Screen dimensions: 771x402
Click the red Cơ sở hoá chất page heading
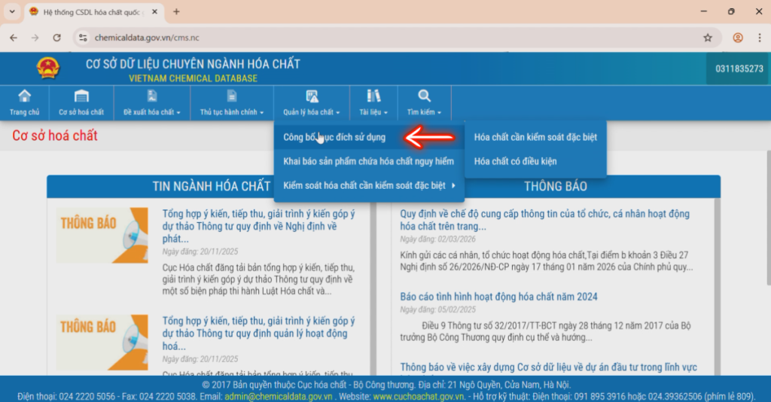(54, 136)
